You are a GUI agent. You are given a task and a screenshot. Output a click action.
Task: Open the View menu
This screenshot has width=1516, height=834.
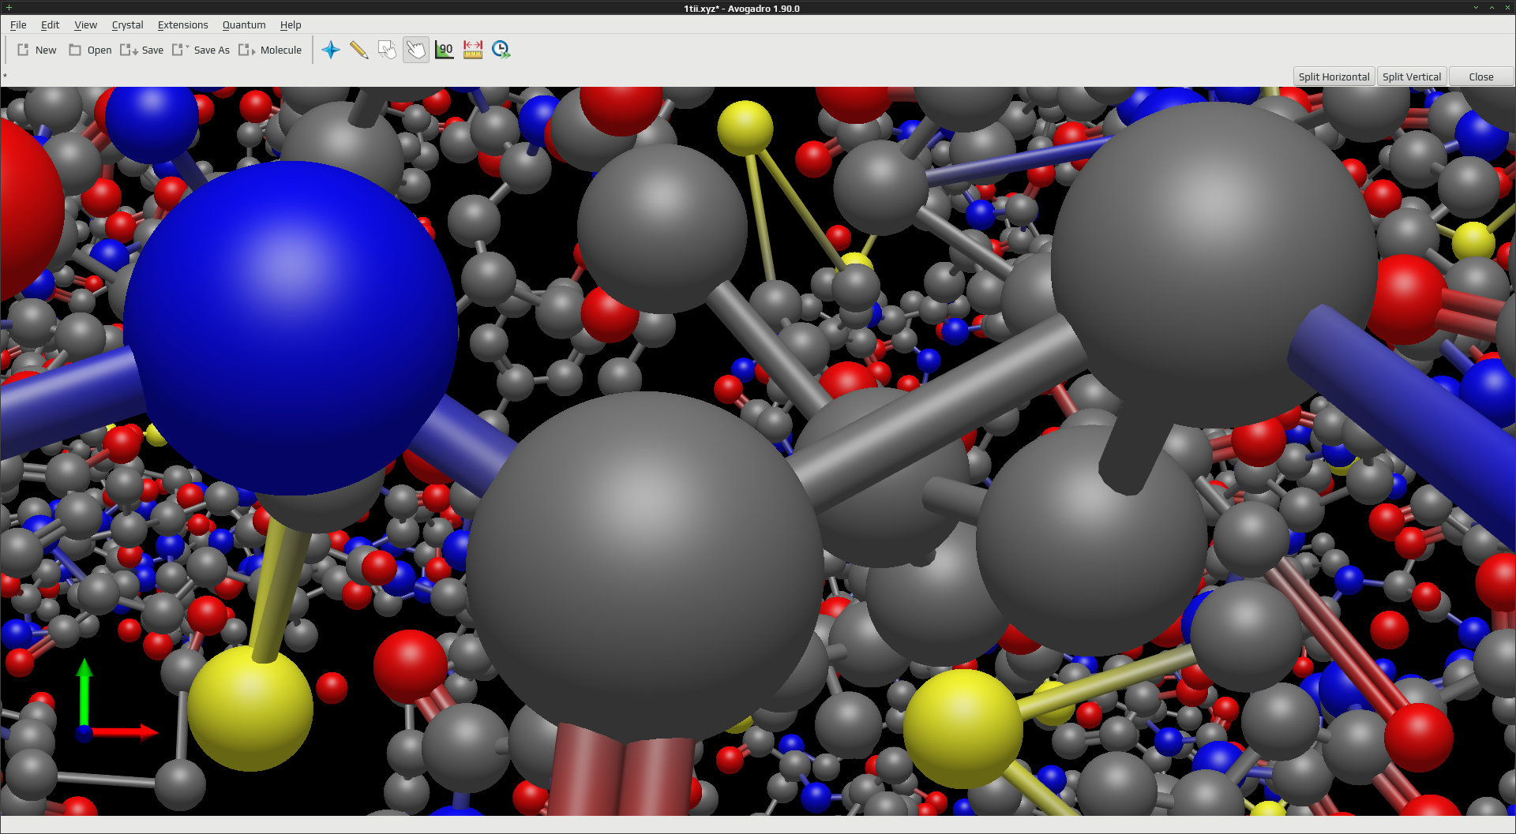pos(85,24)
